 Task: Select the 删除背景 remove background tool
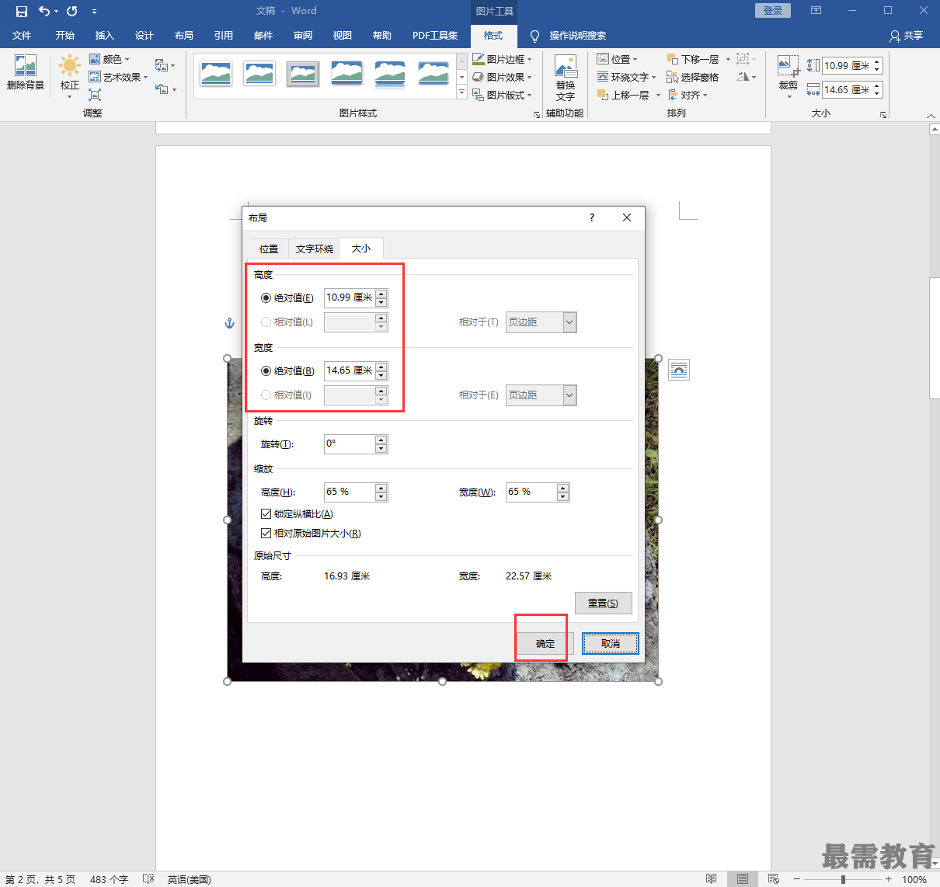coord(26,72)
